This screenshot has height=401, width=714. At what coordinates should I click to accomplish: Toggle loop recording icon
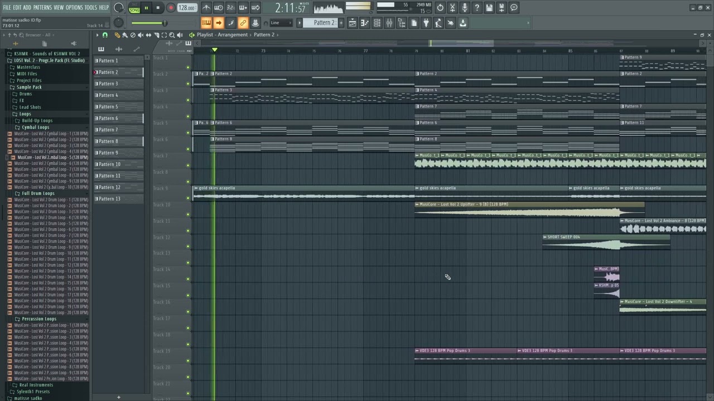pyautogui.click(x=255, y=8)
